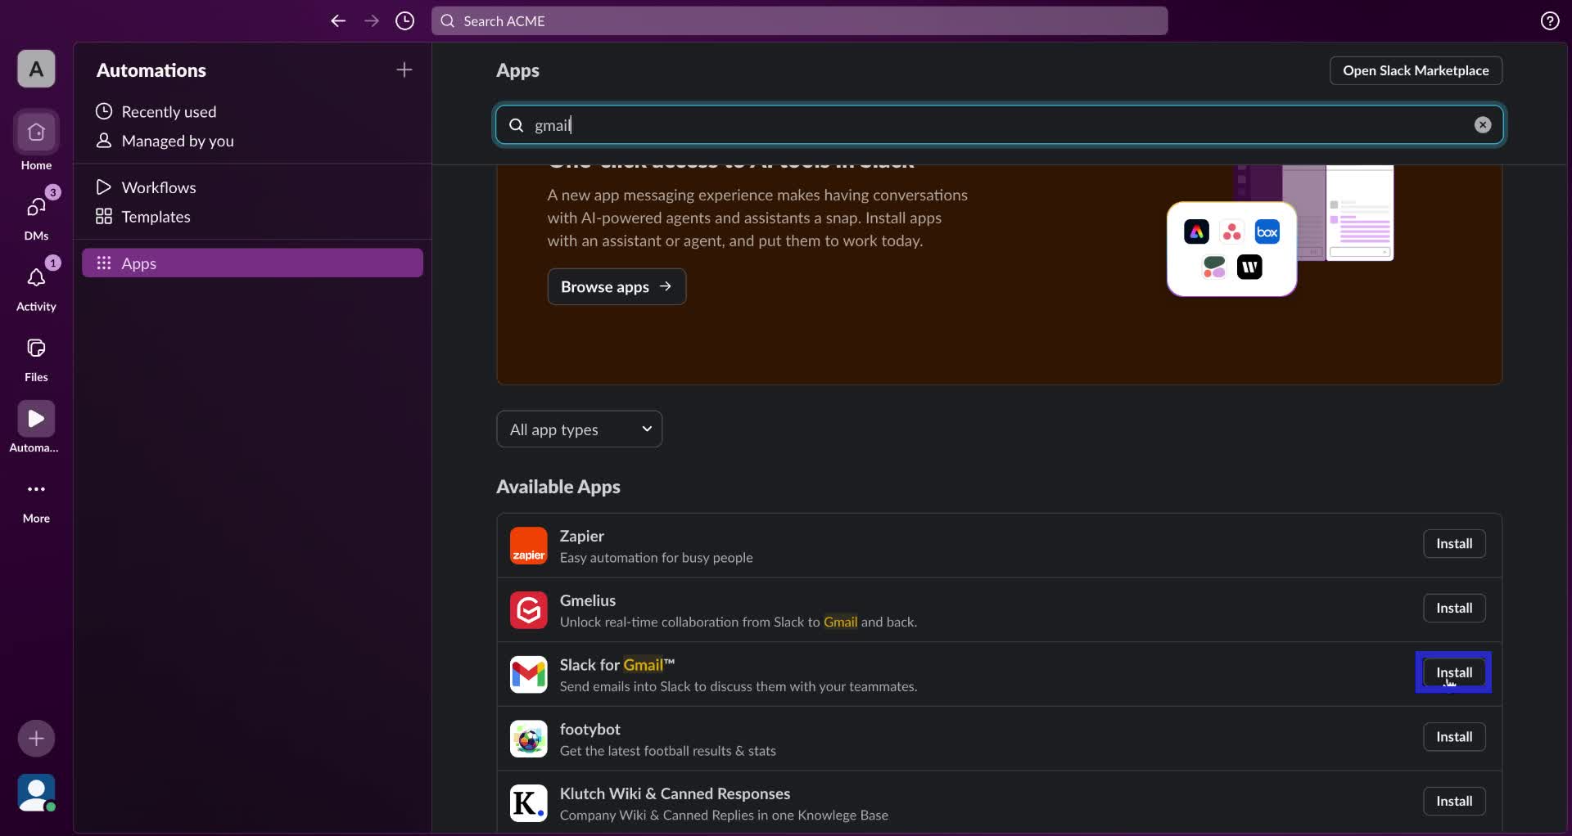Open the Home view

(35, 141)
